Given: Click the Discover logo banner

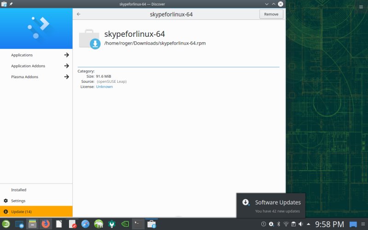Looking at the screenshot, I should [36, 29].
